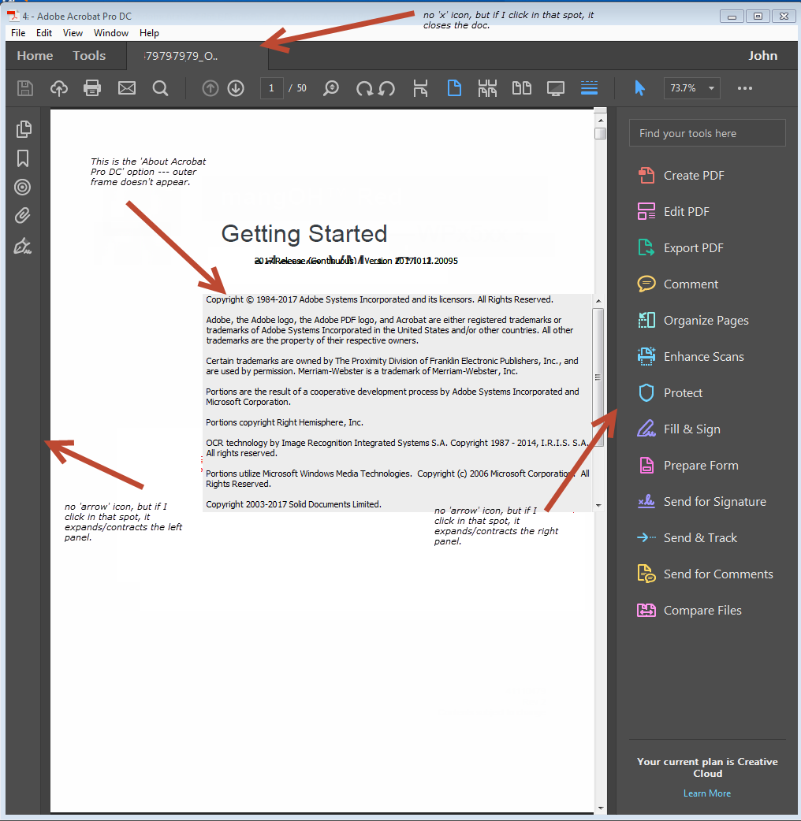The image size is (801, 821).
Task: Open the File menu
Action: (x=18, y=33)
